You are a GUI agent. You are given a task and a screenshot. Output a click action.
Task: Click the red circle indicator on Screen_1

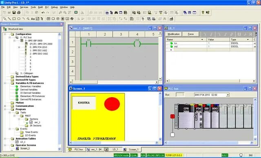click(x=112, y=104)
